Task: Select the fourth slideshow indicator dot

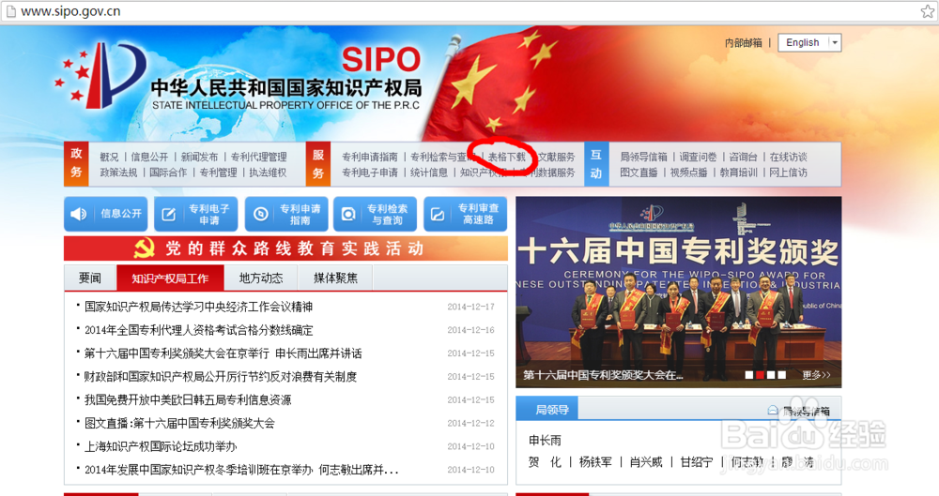Action: tap(781, 375)
